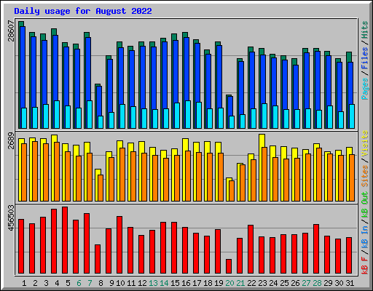The height and width of the screenshot is (291, 373).
Task: Click the green weekend day label 13
Action: pyautogui.click(x=153, y=283)
